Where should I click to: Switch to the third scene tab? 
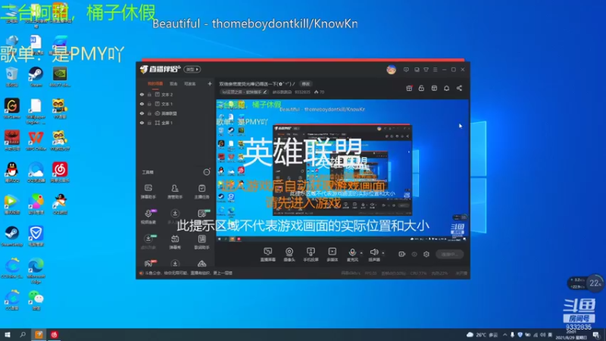190,83
